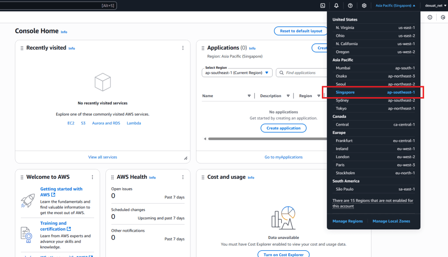Screen dimensions: 448x257
Task: Click the Description column sort arrow
Action: click(x=288, y=96)
